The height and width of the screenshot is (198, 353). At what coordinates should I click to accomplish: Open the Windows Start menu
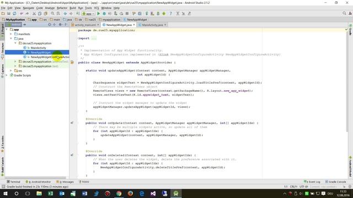6,193
